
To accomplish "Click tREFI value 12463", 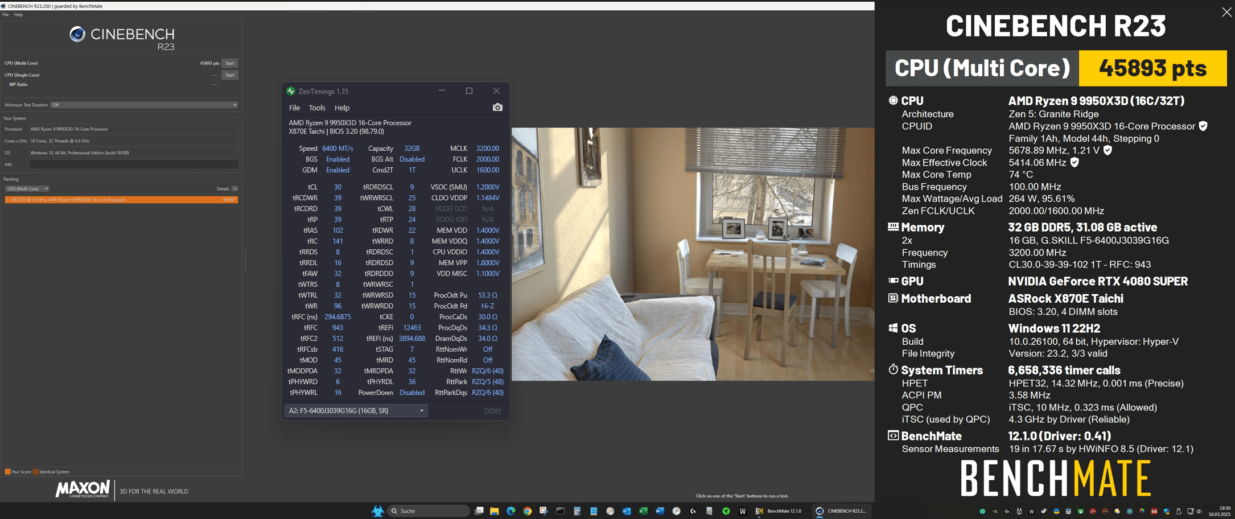I will click(411, 328).
